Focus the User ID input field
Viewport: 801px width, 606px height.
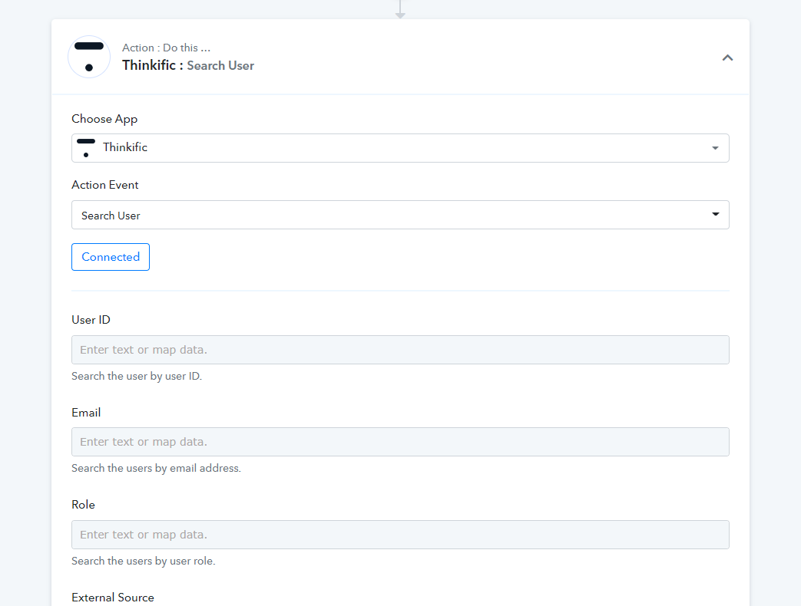click(x=400, y=350)
